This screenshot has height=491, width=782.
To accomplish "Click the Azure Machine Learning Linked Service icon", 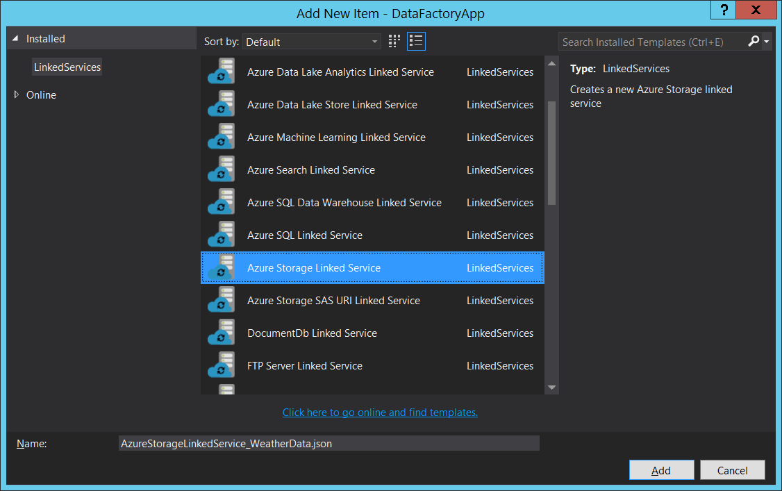I will coord(222,137).
